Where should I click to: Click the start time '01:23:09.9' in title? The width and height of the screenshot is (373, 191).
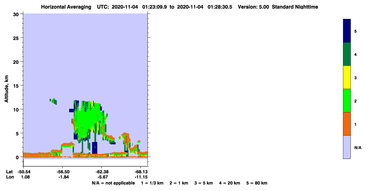point(155,7)
